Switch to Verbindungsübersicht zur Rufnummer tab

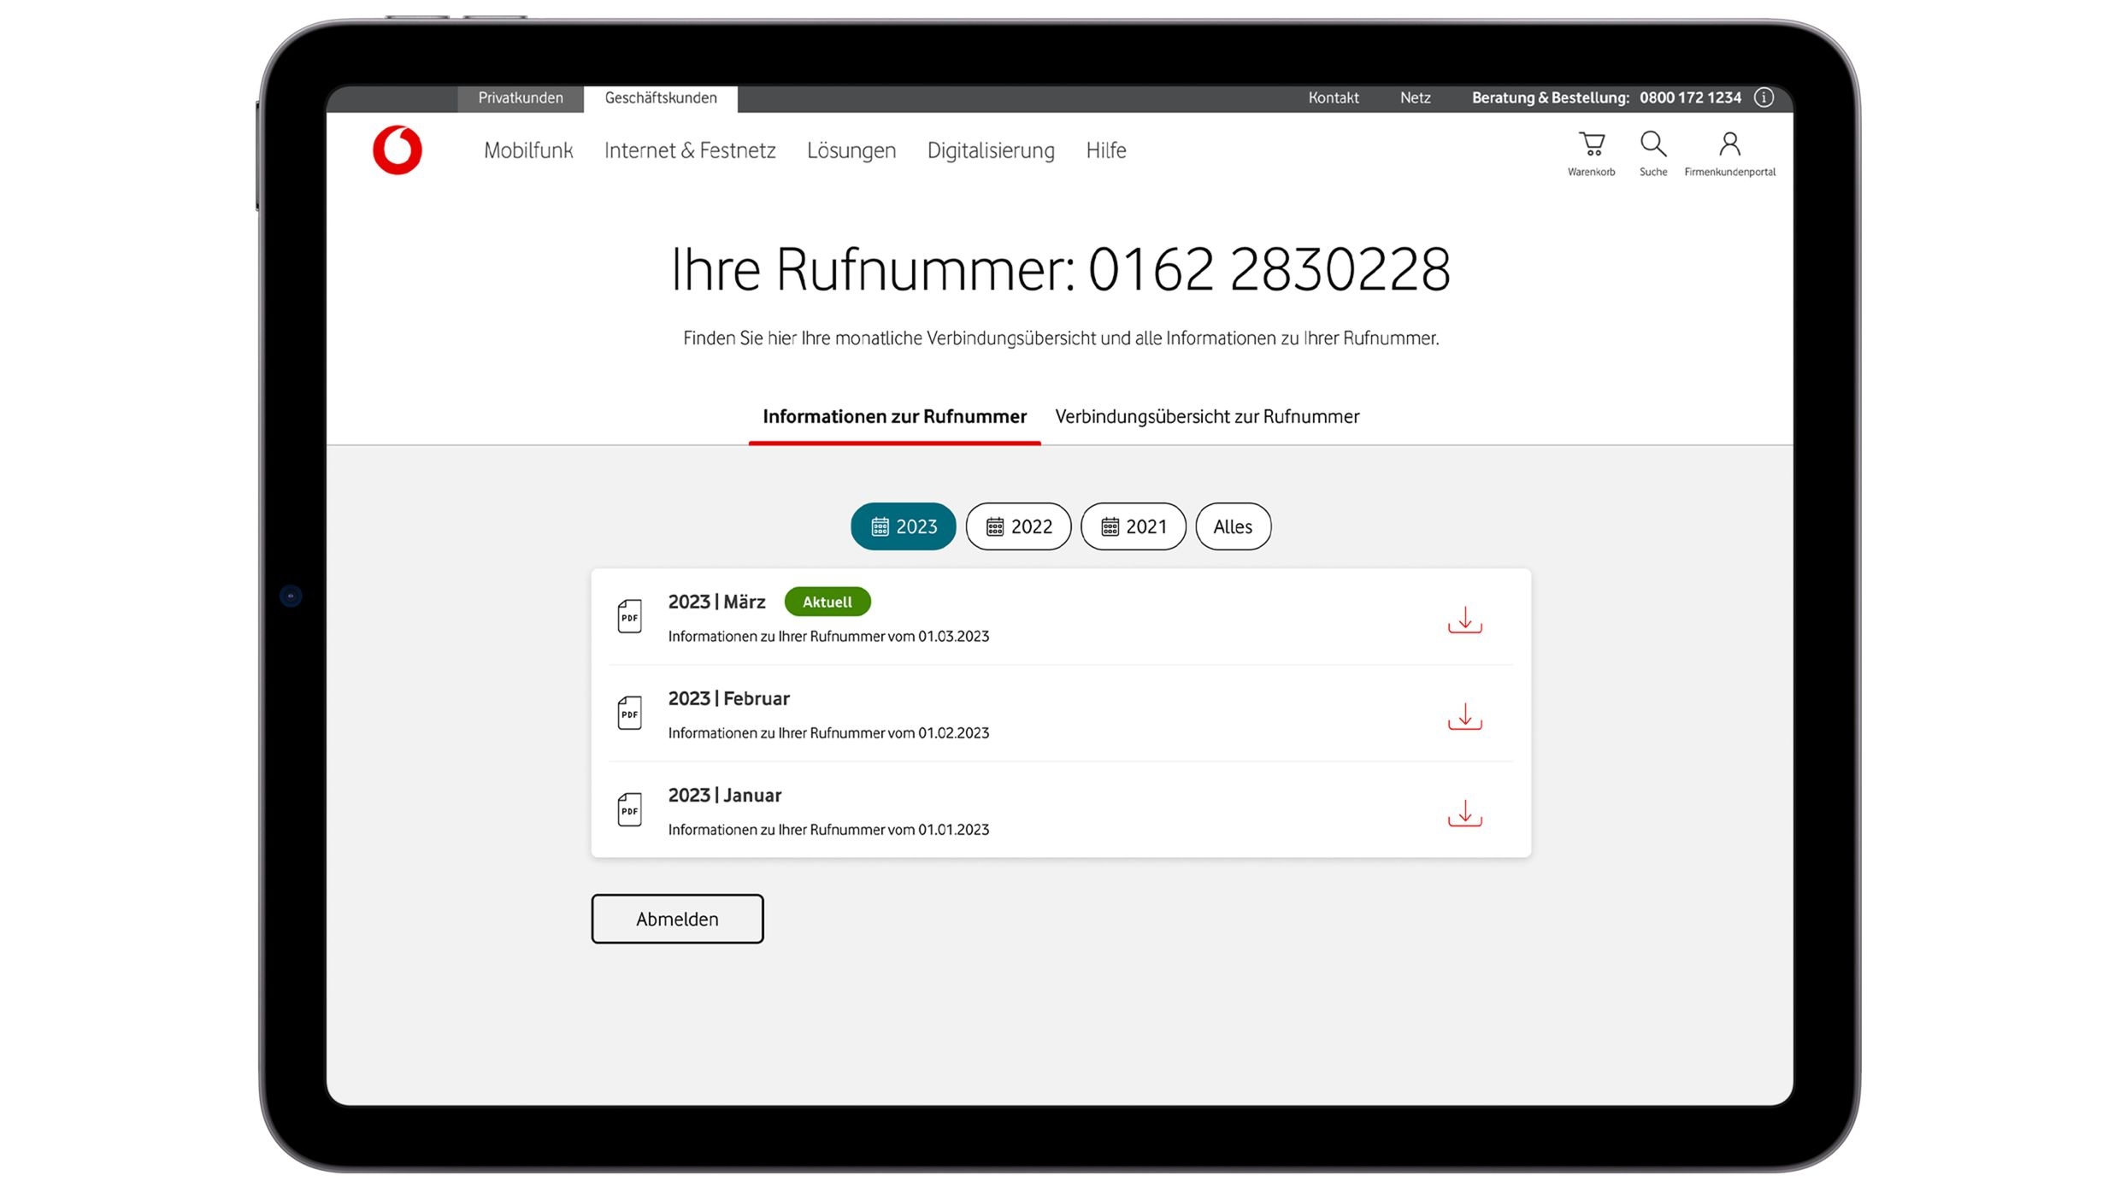[x=1207, y=416]
